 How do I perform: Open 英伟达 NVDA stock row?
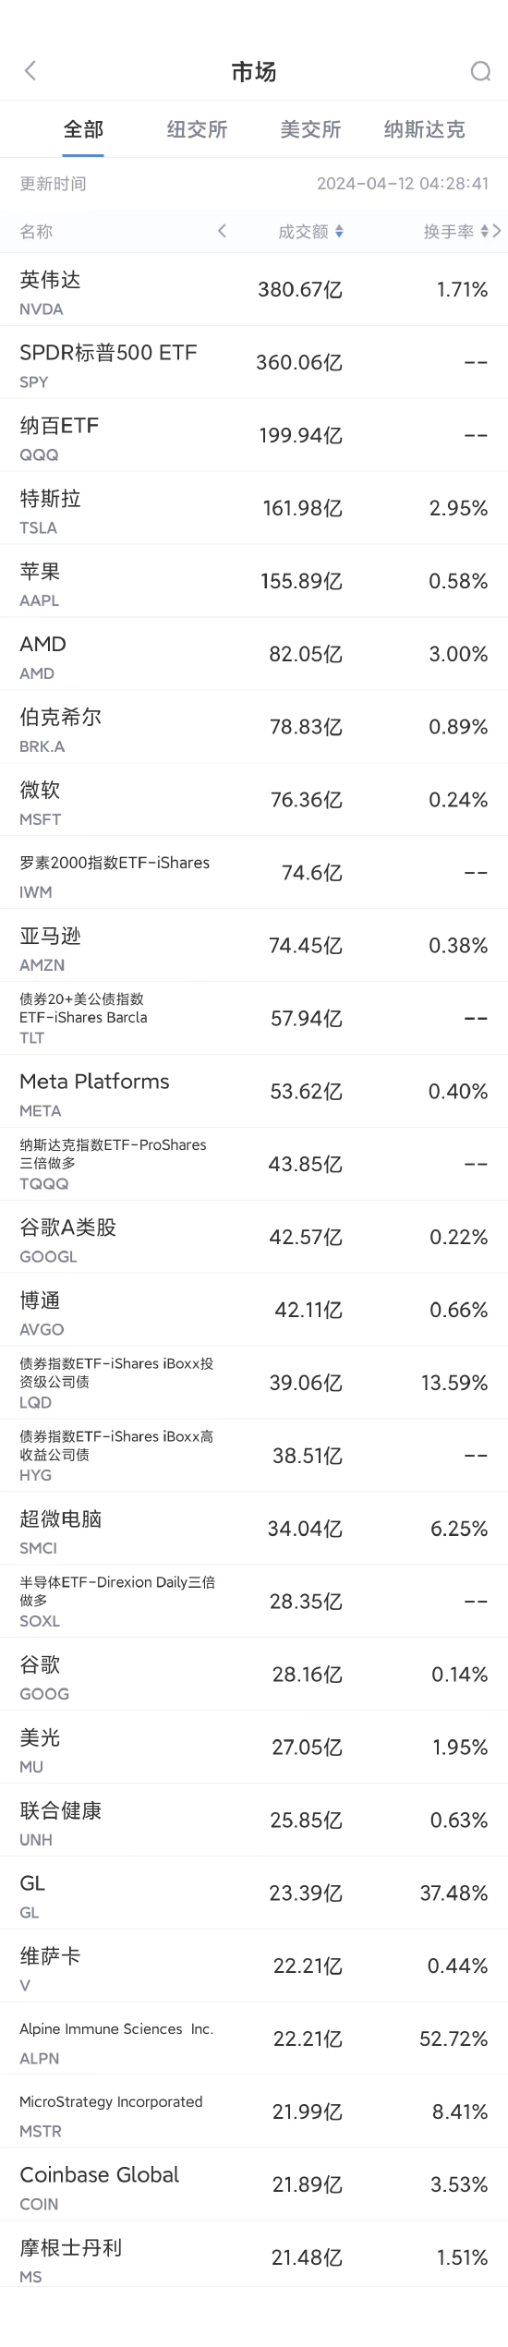coord(254,289)
